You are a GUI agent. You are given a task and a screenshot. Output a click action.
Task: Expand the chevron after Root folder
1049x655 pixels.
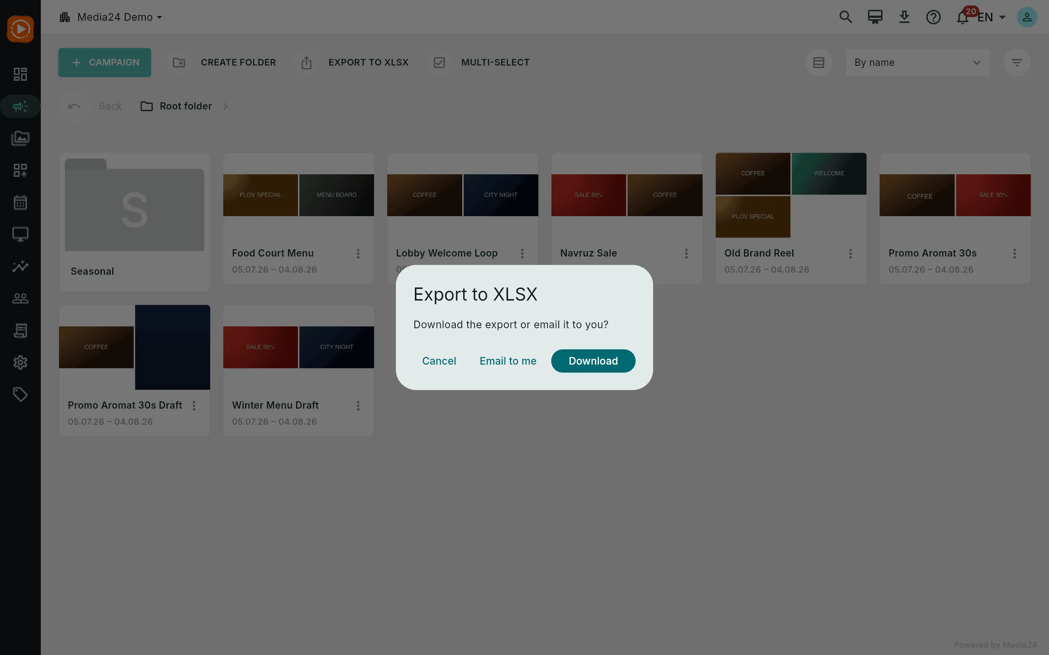pos(225,106)
